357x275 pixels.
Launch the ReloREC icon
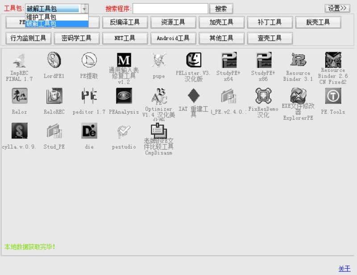[54, 96]
